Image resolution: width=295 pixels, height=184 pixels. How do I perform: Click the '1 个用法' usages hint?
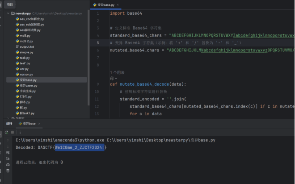tap(117, 72)
